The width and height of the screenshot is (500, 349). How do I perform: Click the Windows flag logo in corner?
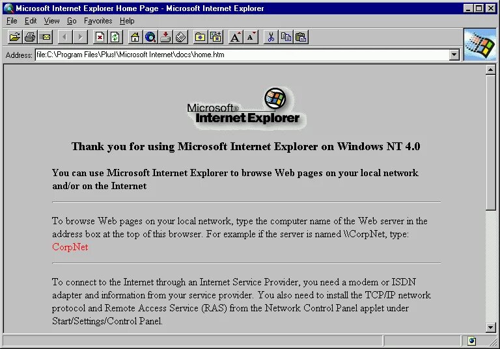pyautogui.click(x=480, y=45)
